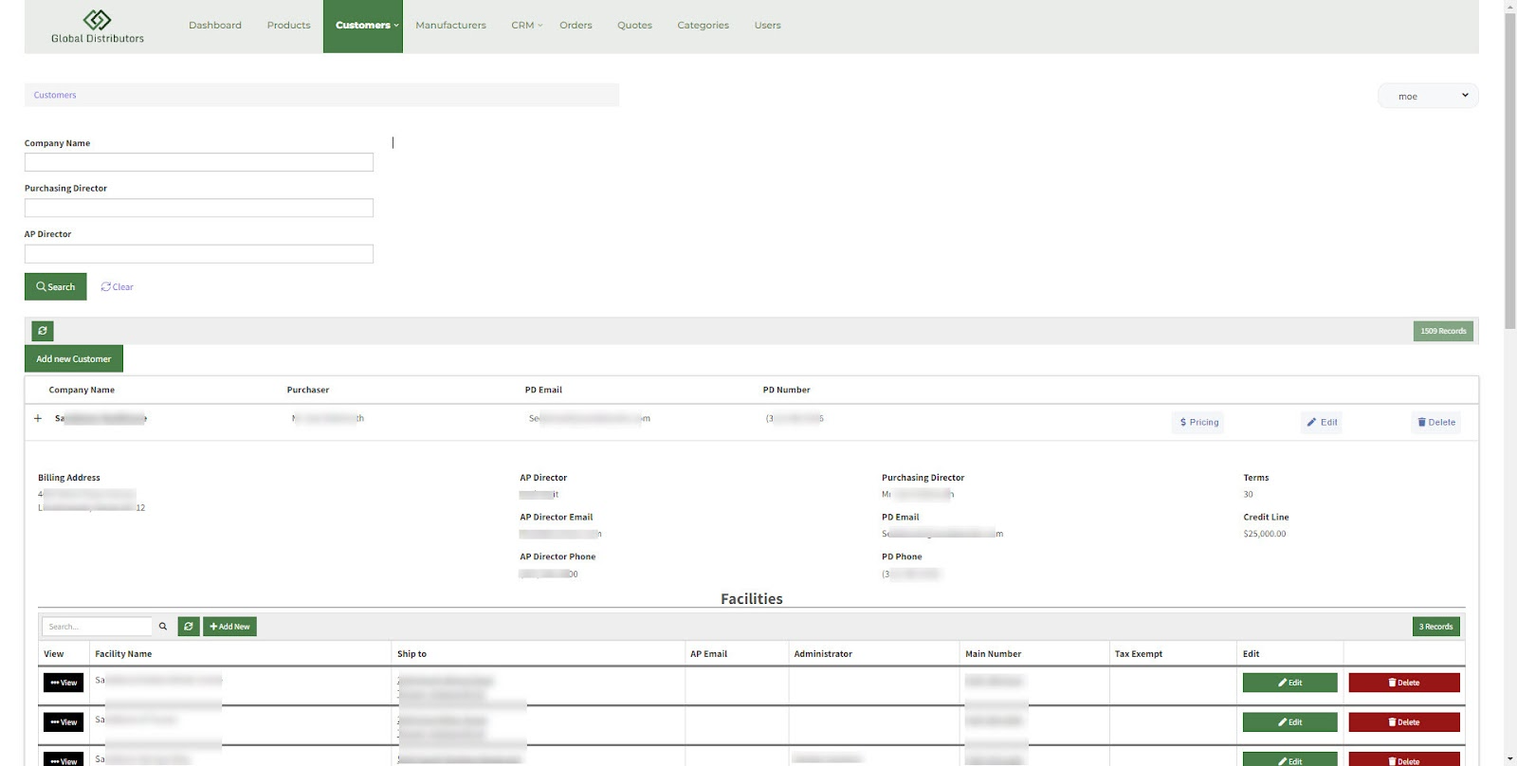Viewport: 1517px width, 766px height.
Task: Refresh the customers list
Action: tap(43, 331)
